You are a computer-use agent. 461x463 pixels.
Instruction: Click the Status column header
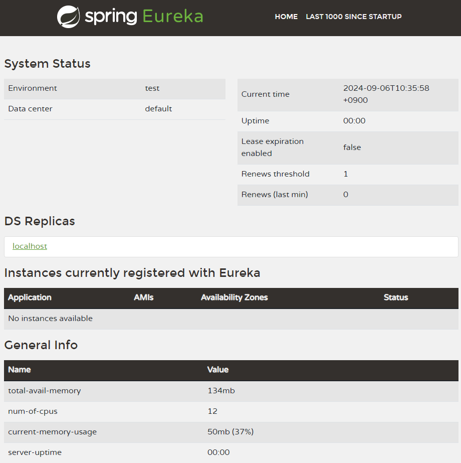pos(396,297)
